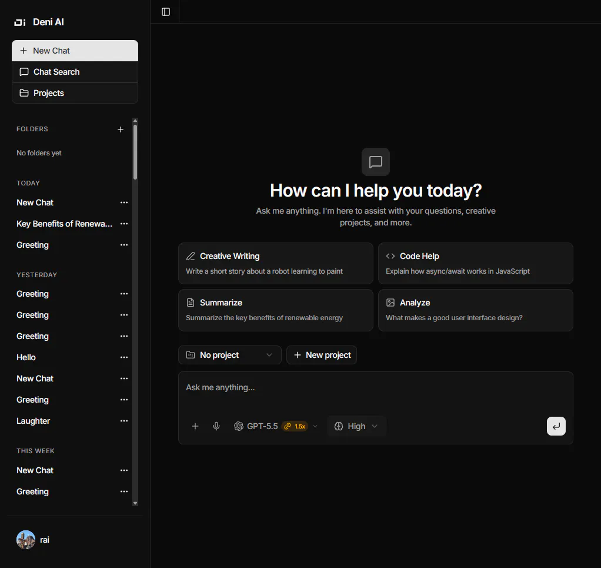Open Key Benefits of Renewa... conversation
The image size is (601, 568).
click(66, 224)
